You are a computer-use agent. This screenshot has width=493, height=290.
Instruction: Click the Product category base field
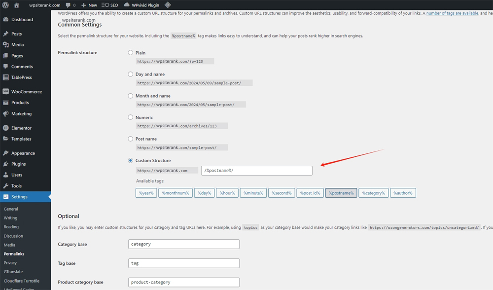(x=183, y=282)
